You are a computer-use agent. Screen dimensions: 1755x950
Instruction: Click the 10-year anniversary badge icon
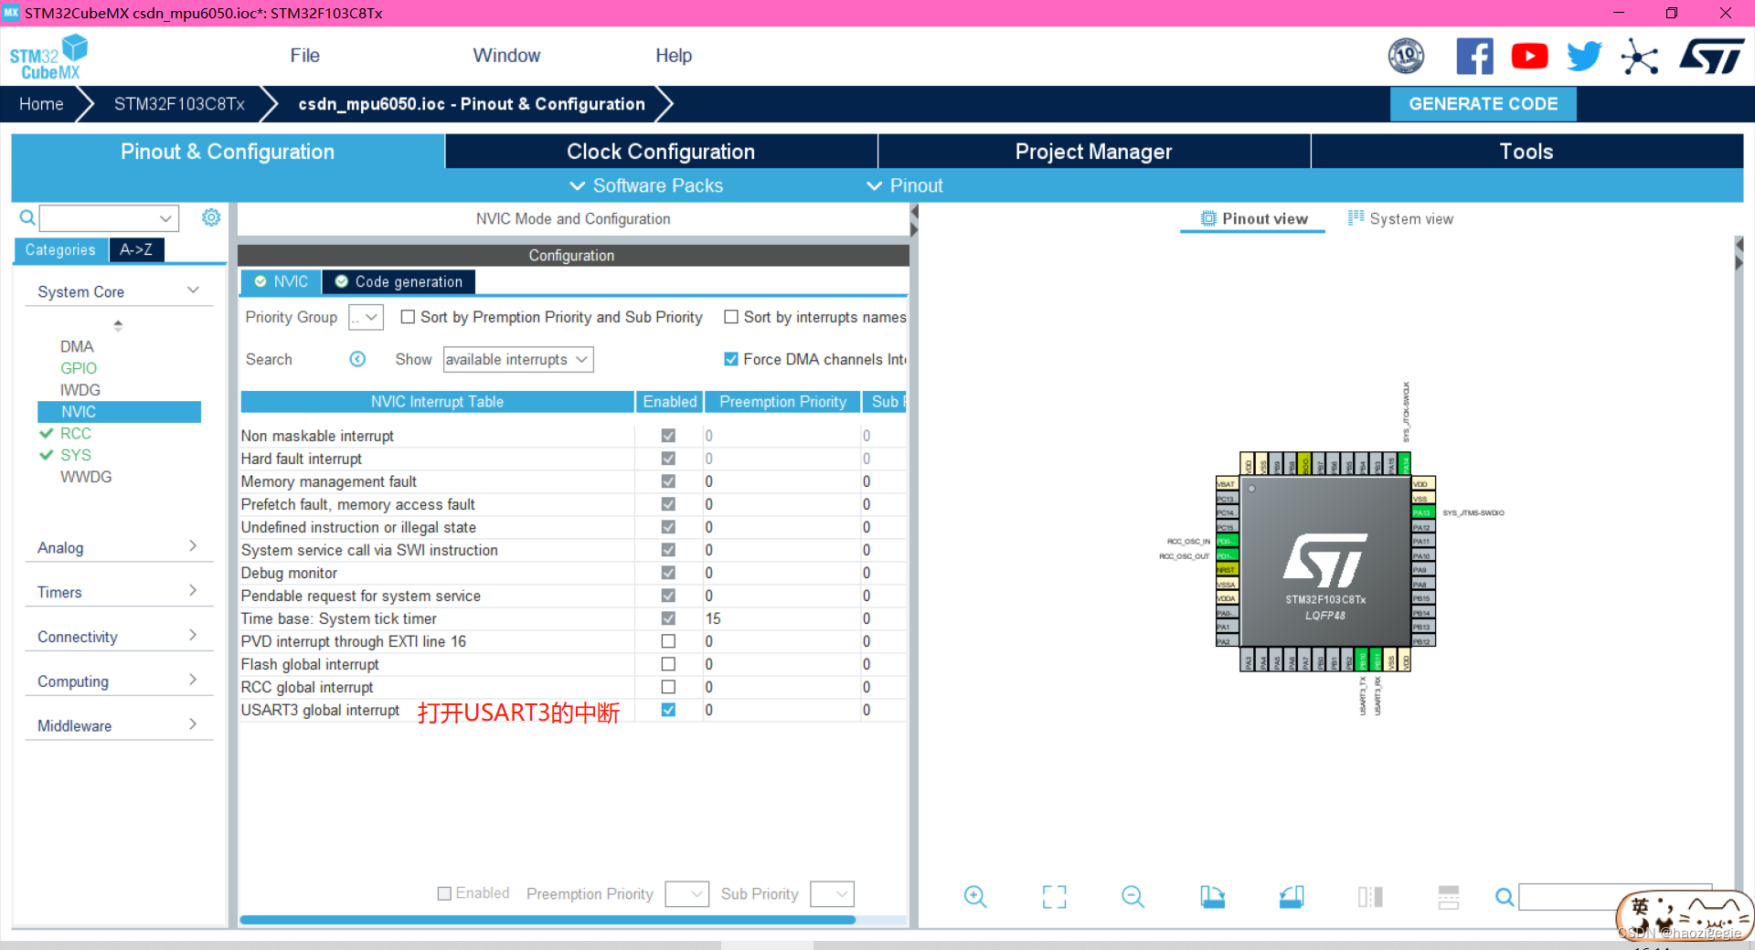1406,57
